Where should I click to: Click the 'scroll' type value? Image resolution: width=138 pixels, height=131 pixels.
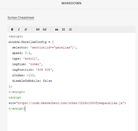[x=30, y=59]
